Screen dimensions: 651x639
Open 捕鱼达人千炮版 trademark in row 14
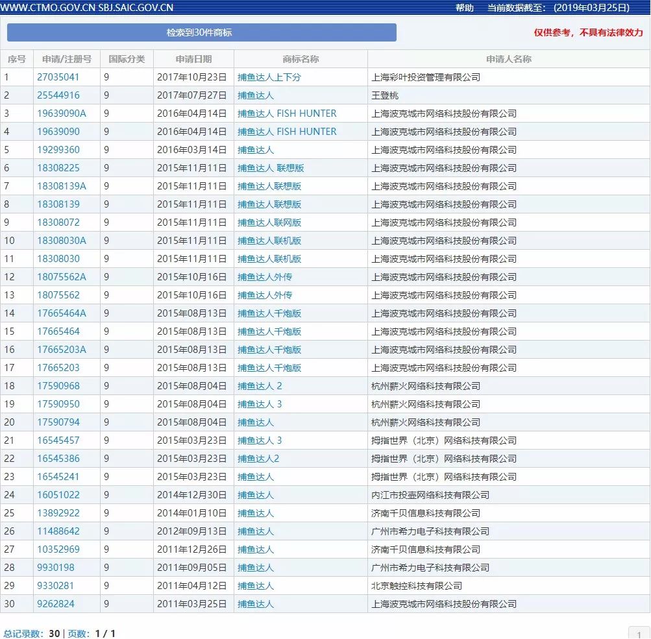(269, 313)
